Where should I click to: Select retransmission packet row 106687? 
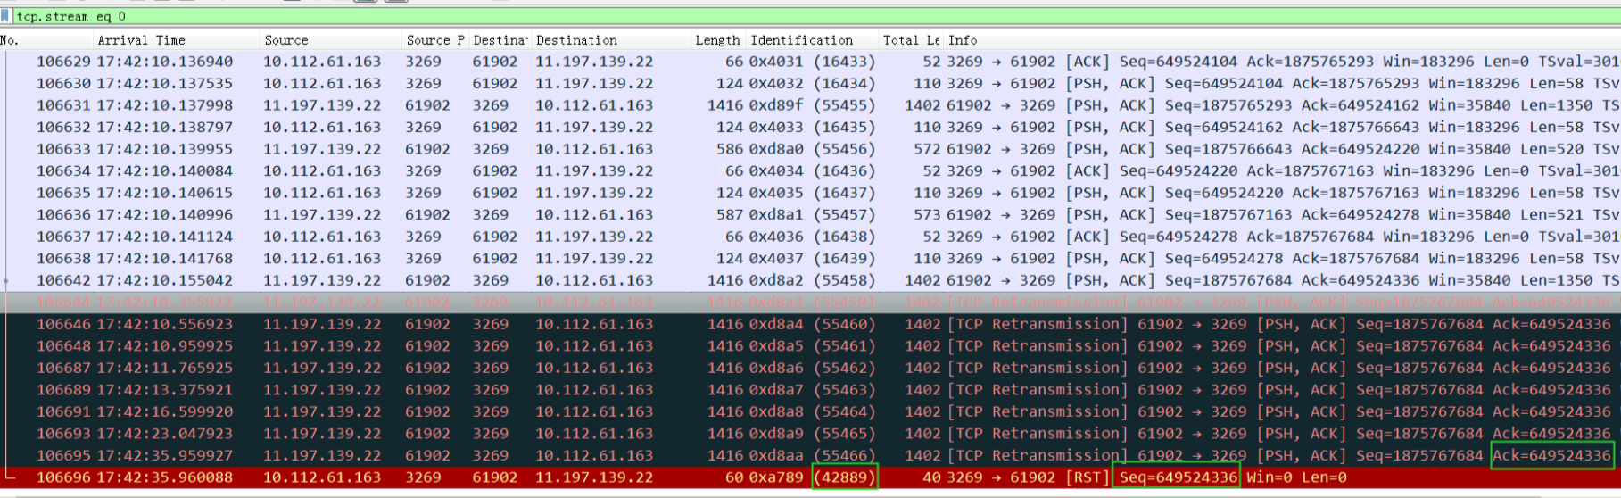(x=810, y=368)
